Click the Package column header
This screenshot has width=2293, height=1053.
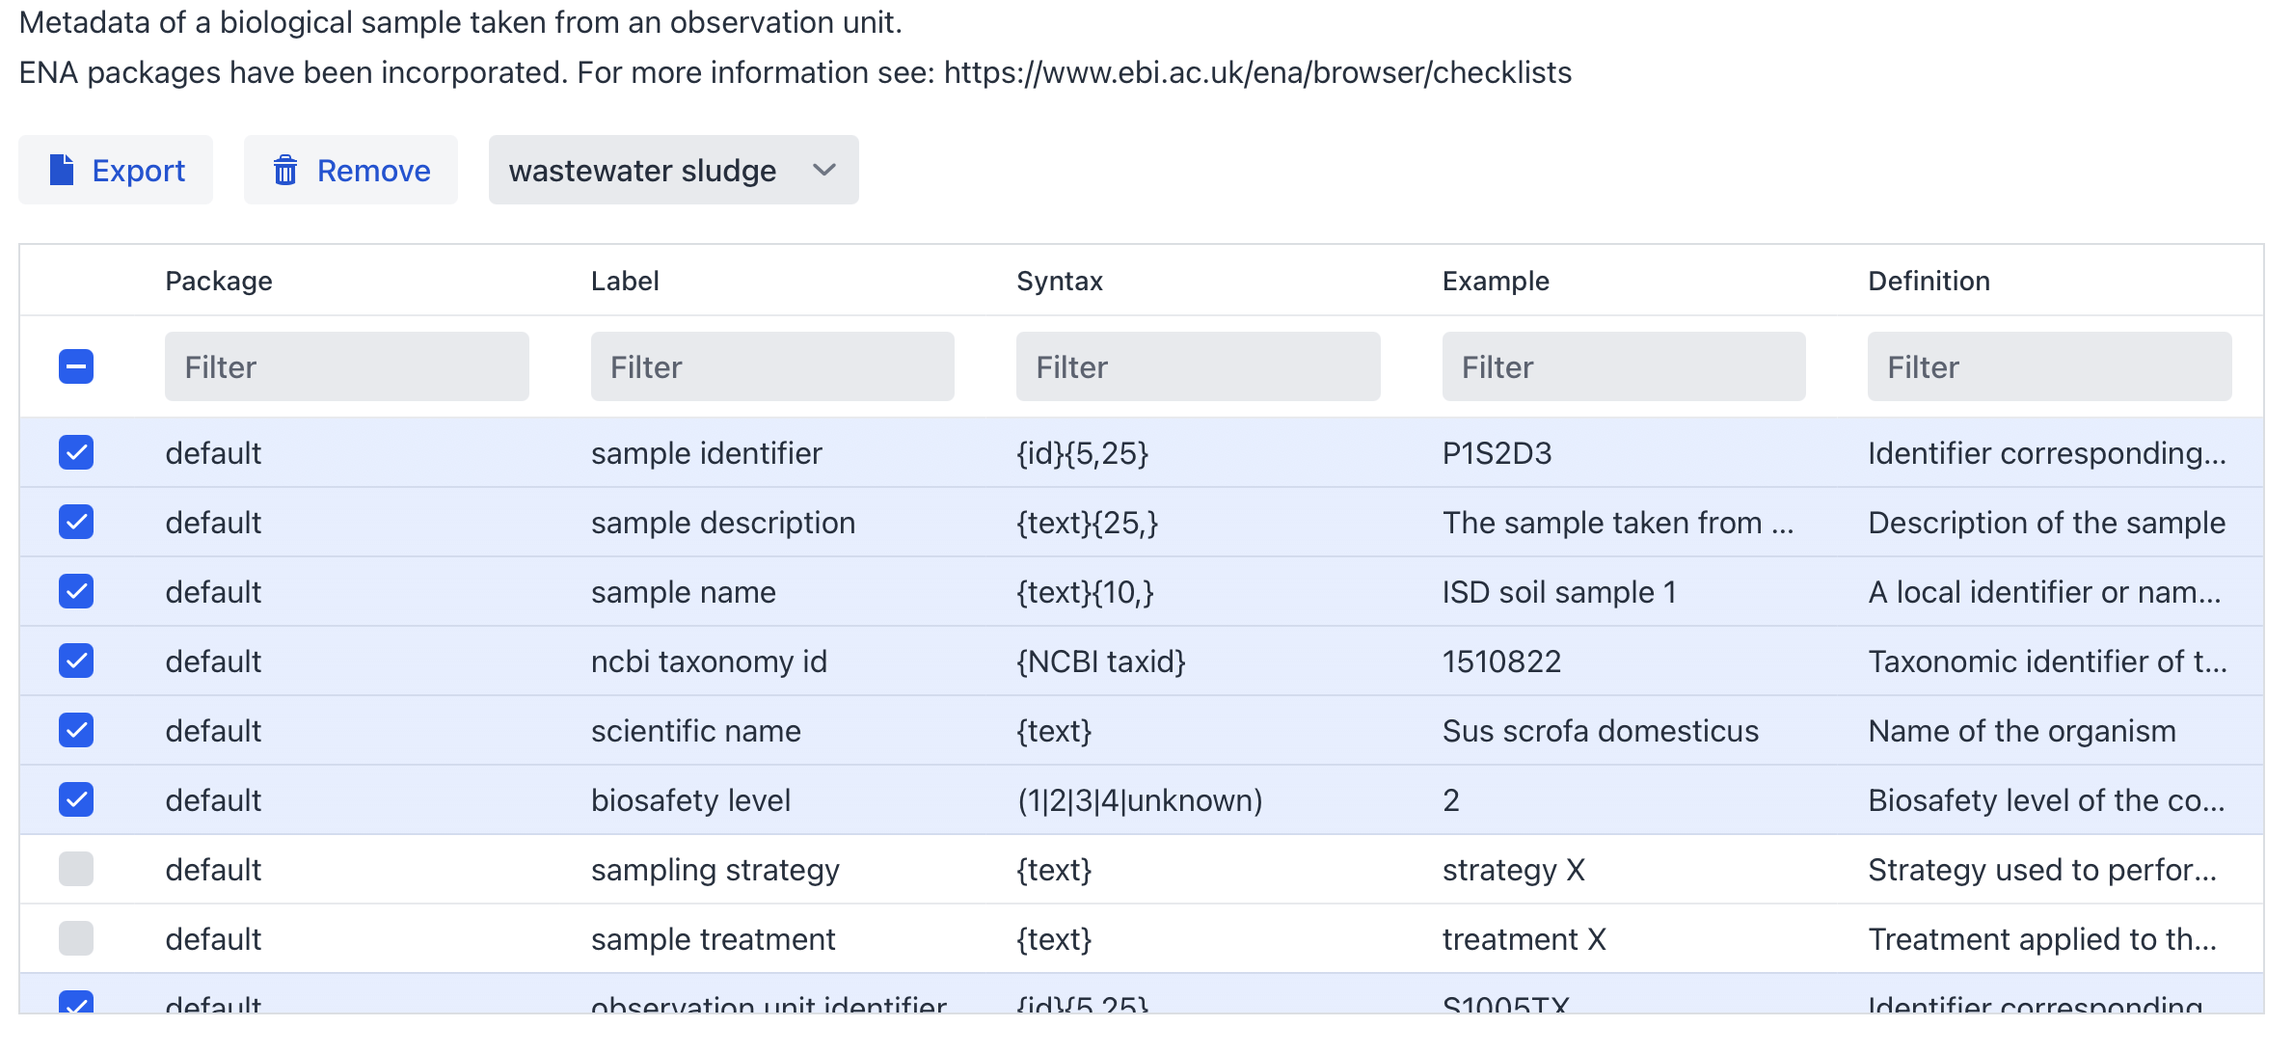click(x=219, y=281)
